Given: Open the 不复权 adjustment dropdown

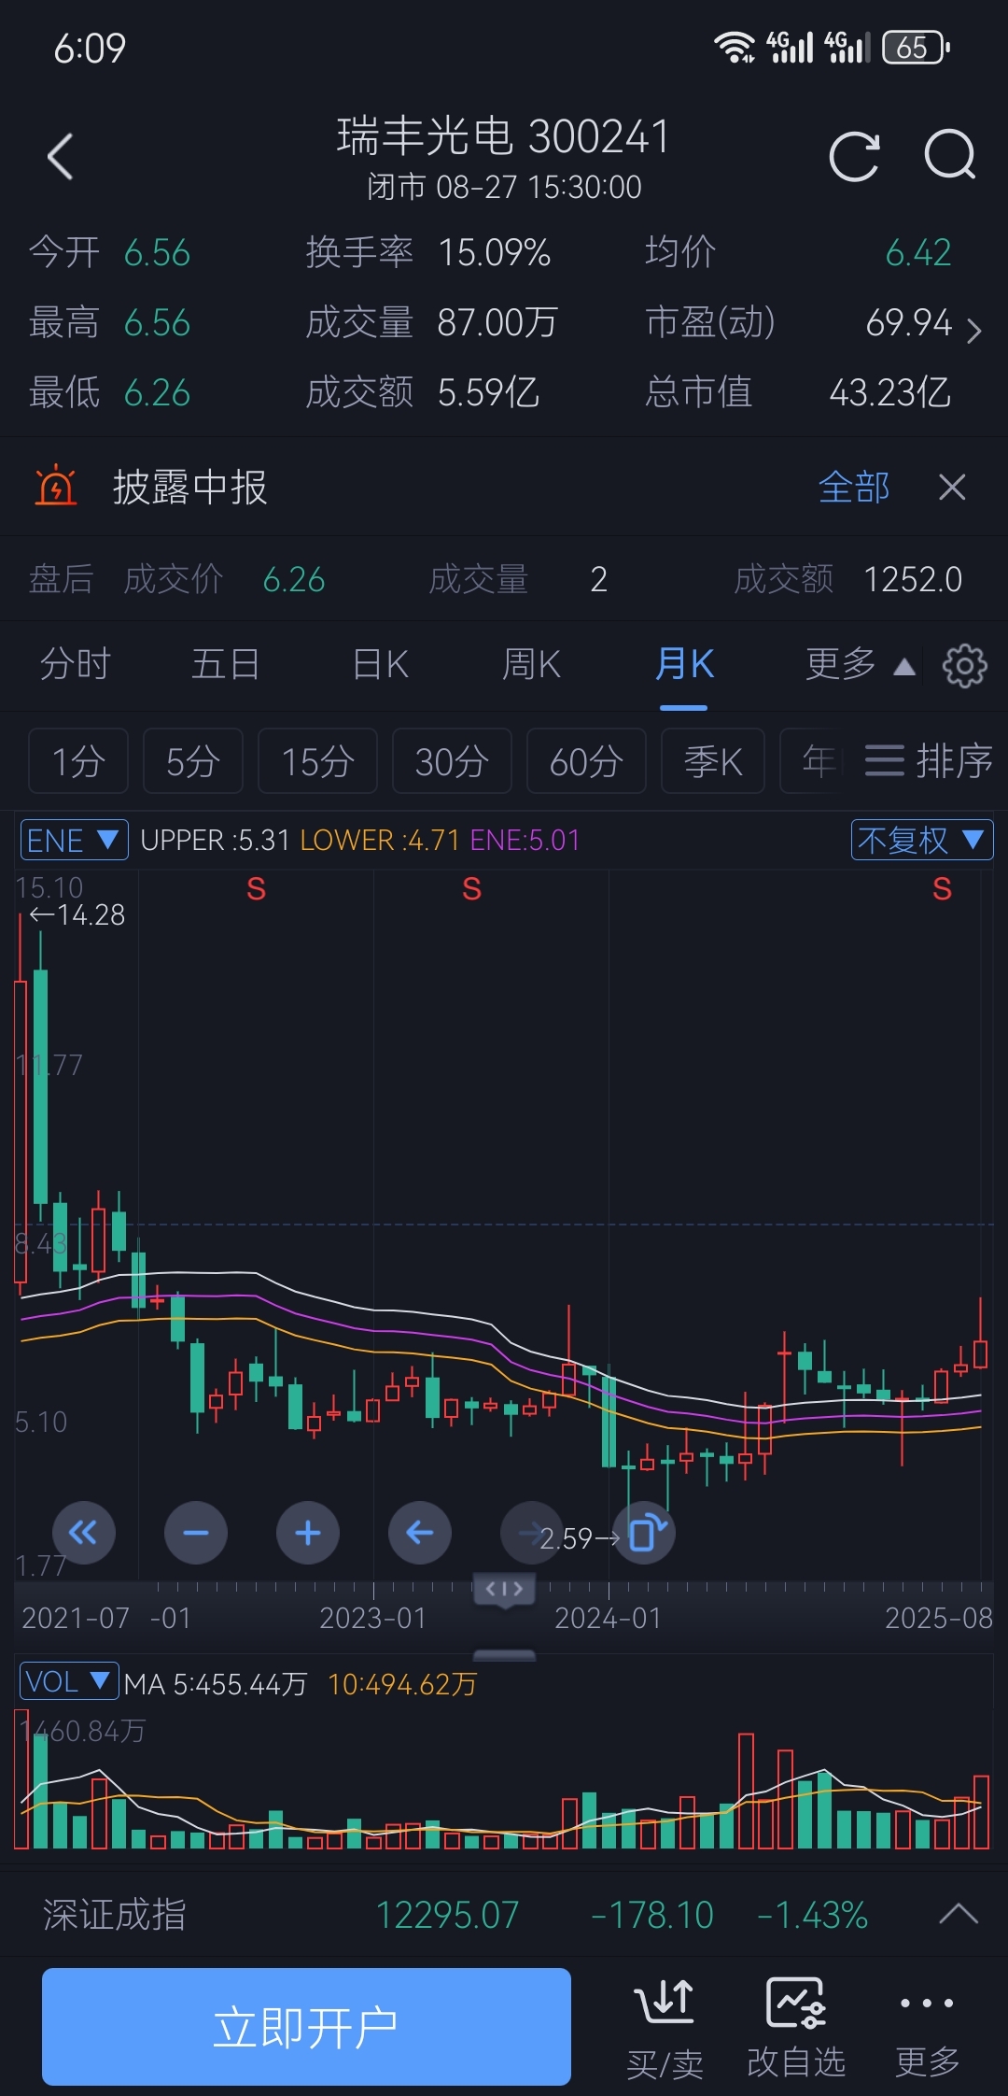Looking at the screenshot, I should (922, 840).
